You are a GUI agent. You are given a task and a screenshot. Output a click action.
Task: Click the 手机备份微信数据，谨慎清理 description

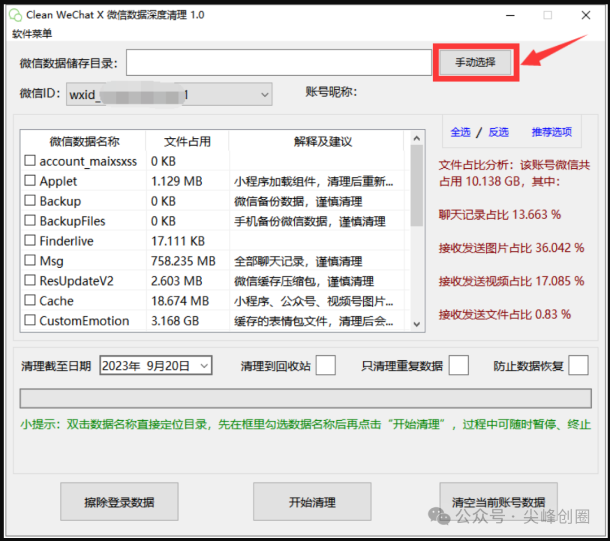(x=310, y=221)
